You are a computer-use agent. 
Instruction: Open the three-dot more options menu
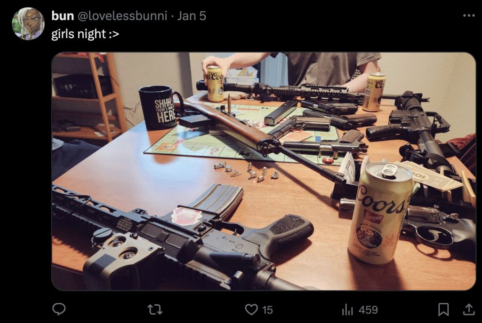click(469, 16)
